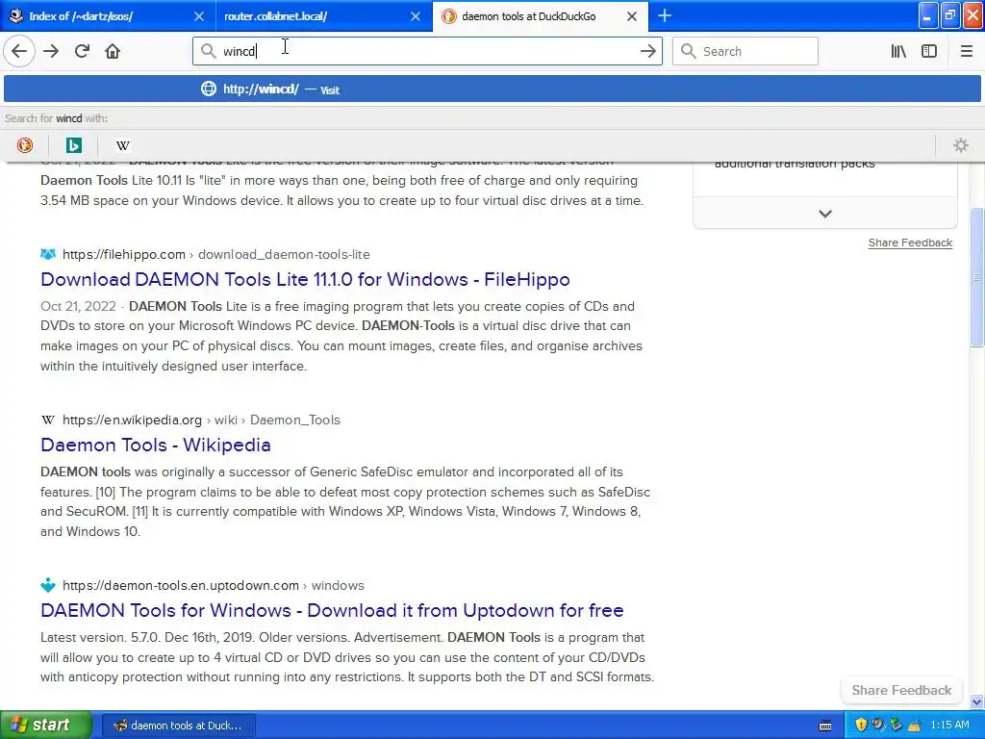
Task: Click the FileHippo favicon
Action: (48, 254)
